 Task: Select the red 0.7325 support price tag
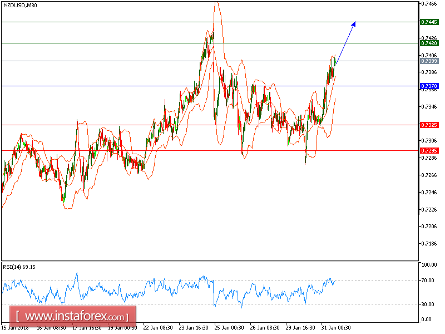pyautogui.click(x=428, y=126)
